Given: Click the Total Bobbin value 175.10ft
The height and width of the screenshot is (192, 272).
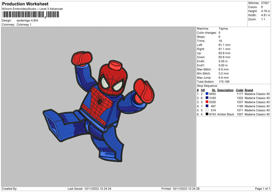Looking at the screenshot, I should click(x=225, y=81).
